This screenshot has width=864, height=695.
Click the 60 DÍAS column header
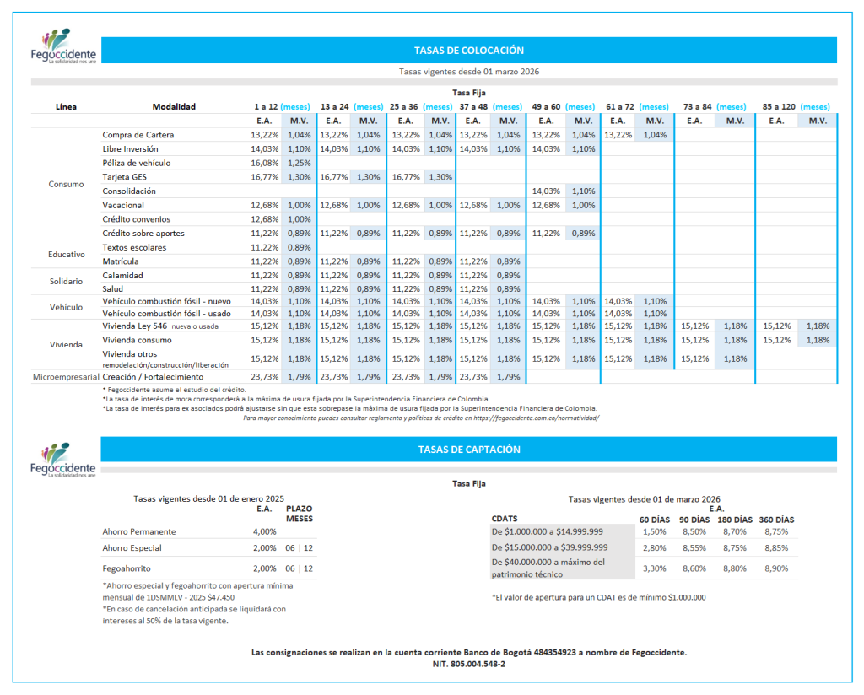[x=653, y=520]
